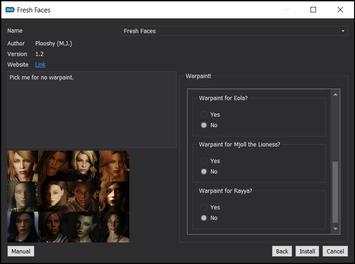Click the scroll down arrow in Warpaint list
The width and height of the screenshot is (355, 264).
[x=335, y=229]
